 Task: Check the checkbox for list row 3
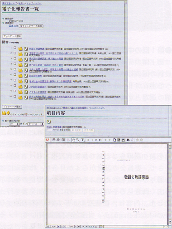[x=15, y=58]
